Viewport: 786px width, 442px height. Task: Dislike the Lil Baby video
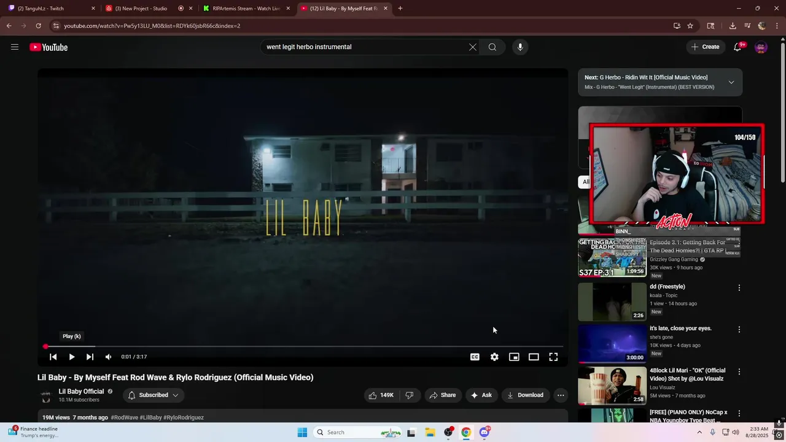410,395
